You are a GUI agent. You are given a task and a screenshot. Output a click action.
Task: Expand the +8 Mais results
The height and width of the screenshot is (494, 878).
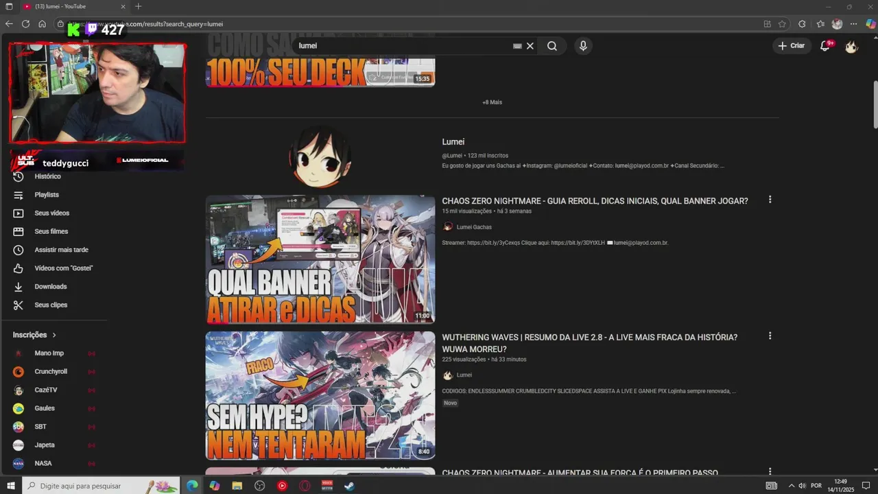492,102
